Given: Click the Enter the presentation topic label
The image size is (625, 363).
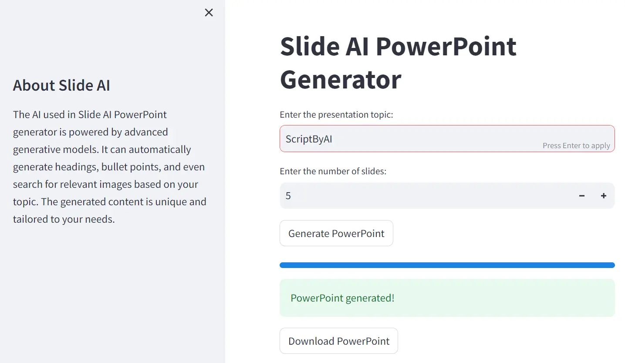Looking at the screenshot, I should (x=336, y=115).
